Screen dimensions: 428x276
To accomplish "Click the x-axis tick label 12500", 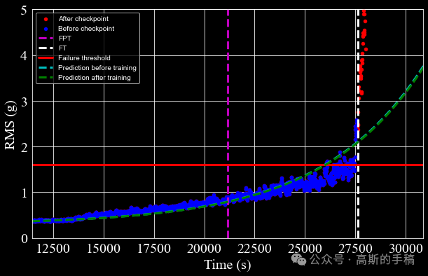I will point(53,249).
